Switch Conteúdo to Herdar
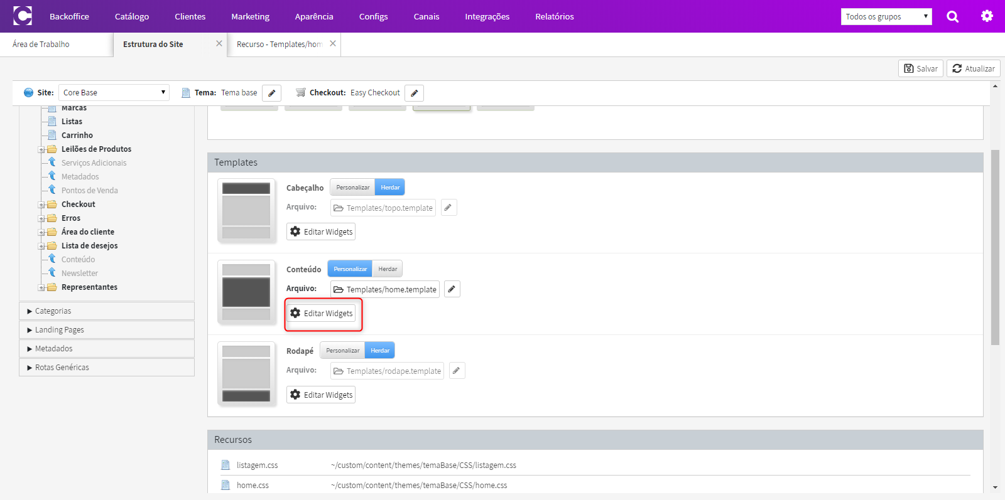 point(388,269)
